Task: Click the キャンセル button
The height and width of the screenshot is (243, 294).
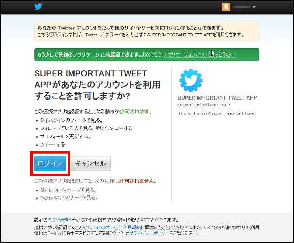Action: (x=91, y=163)
